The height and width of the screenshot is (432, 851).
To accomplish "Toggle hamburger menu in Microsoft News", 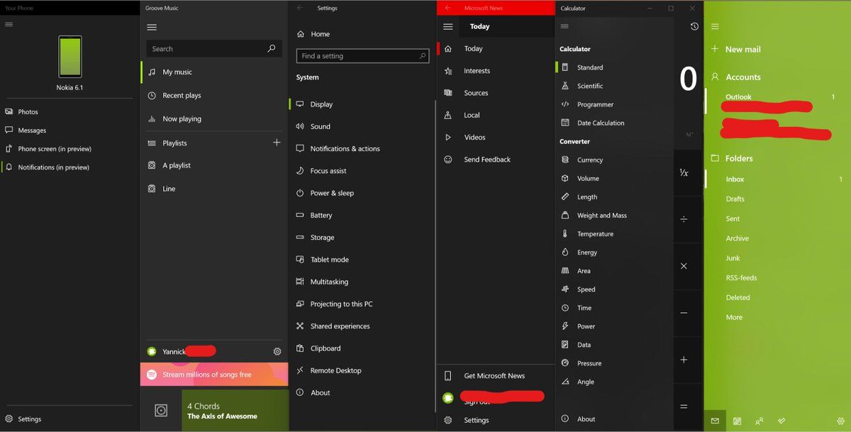I will [x=447, y=27].
